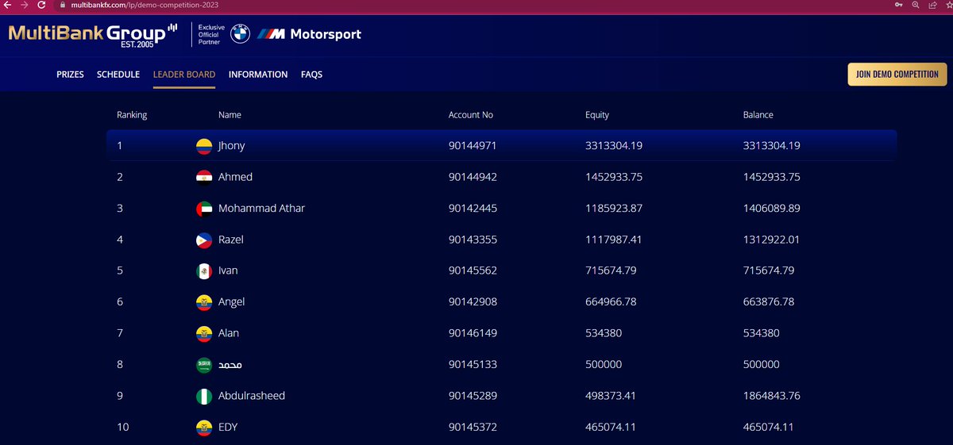The image size is (953, 445).
Task: Select the LEADER BOARD tab
Action: 184,75
